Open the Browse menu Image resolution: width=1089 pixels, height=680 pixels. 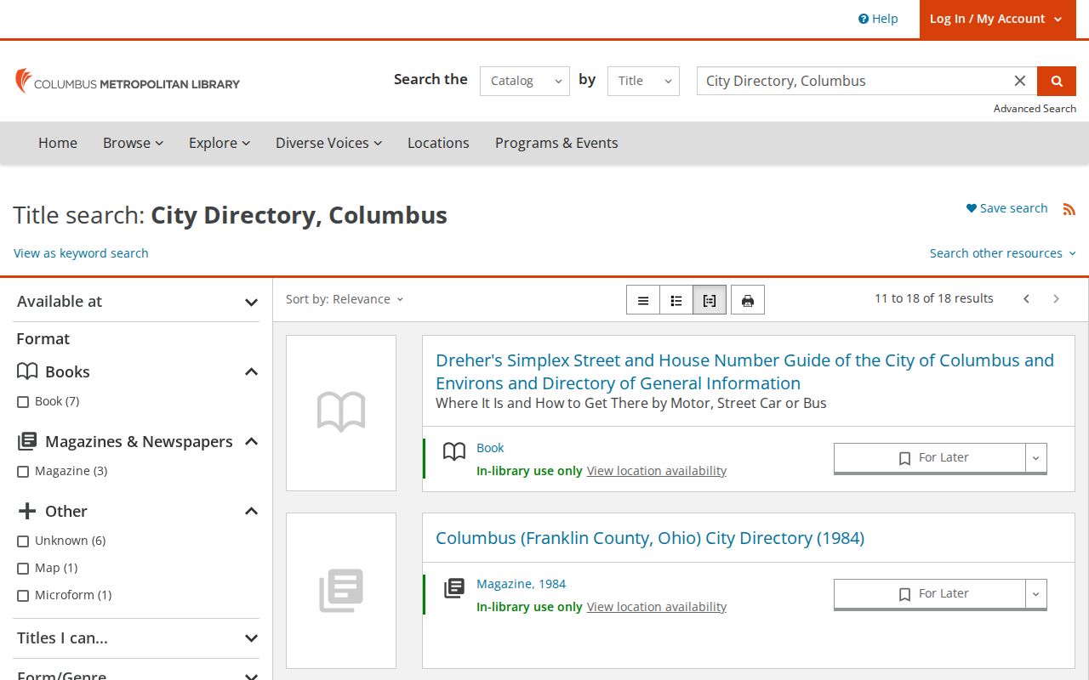[x=133, y=143]
